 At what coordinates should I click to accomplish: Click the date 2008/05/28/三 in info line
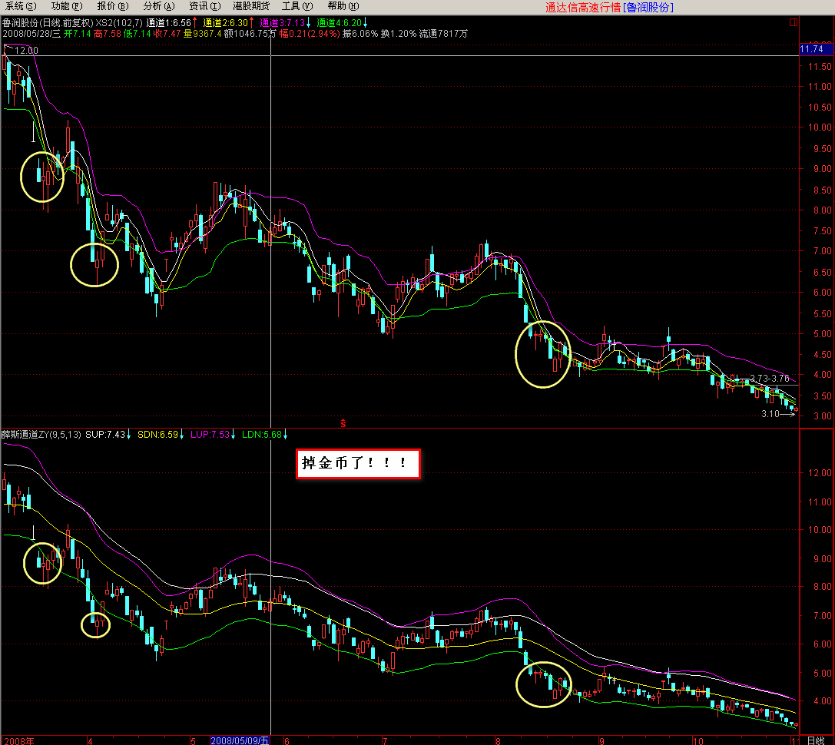click(x=31, y=34)
